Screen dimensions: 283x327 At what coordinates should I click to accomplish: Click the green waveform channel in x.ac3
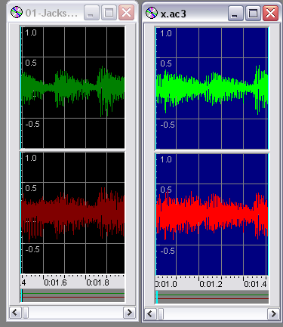[x=212, y=88]
